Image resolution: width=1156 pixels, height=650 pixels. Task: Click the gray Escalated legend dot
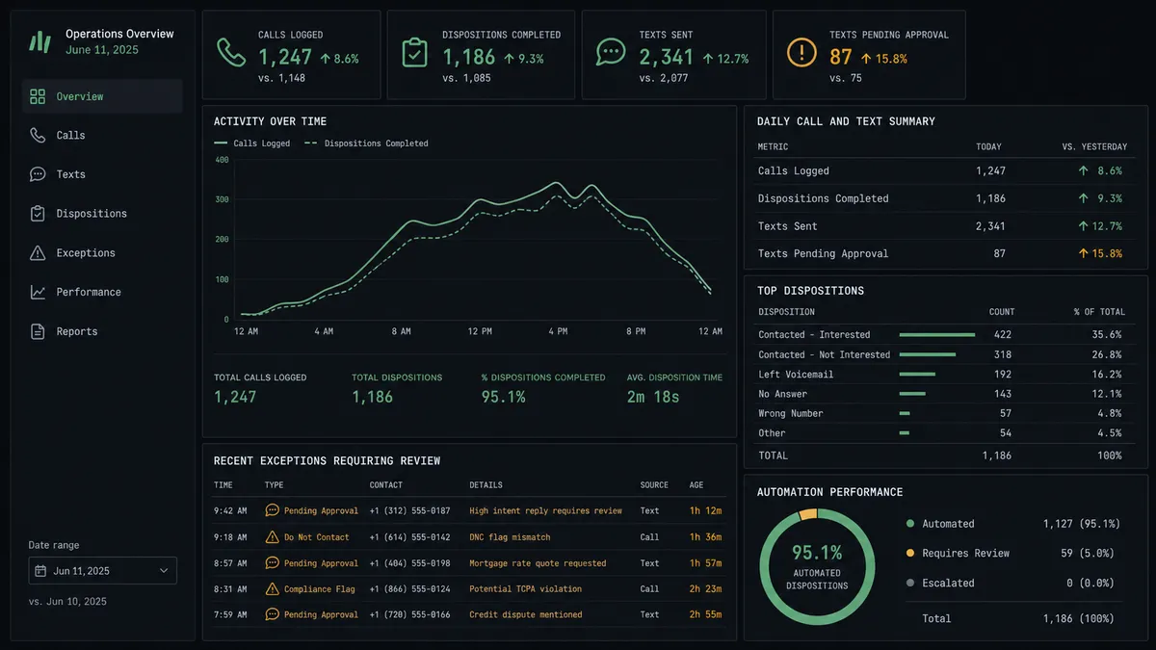910,584
